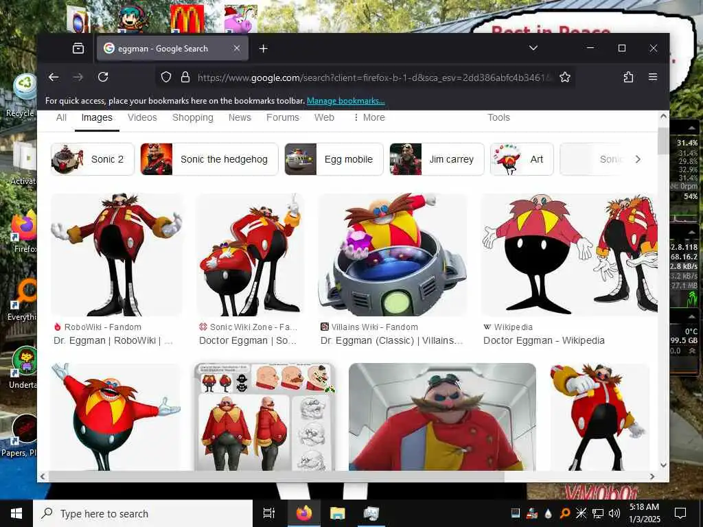This screenshot has height=527, width=703.
Task: Open the Dr. Eggman (Classic) Villains title link
Action: (392, 340)
